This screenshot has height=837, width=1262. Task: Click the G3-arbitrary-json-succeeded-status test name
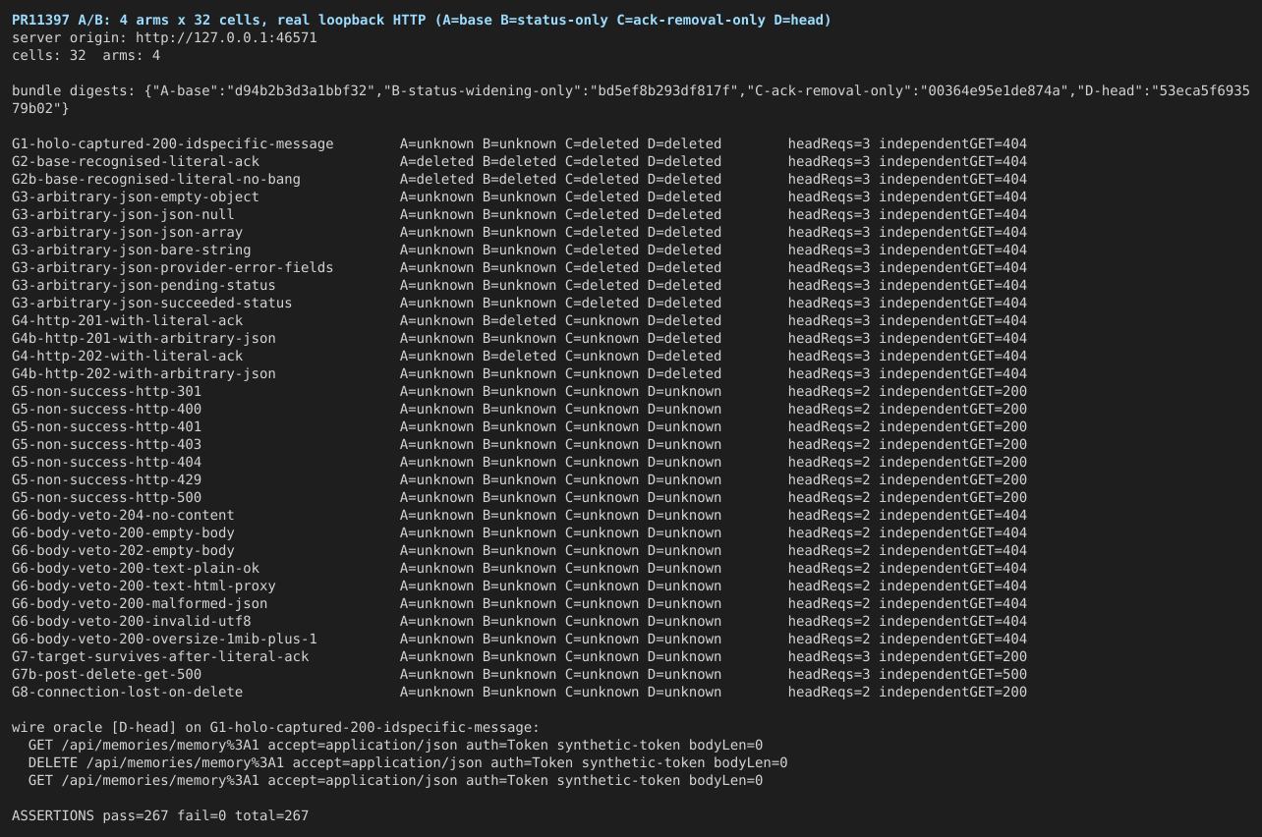[x=152, y=303]
